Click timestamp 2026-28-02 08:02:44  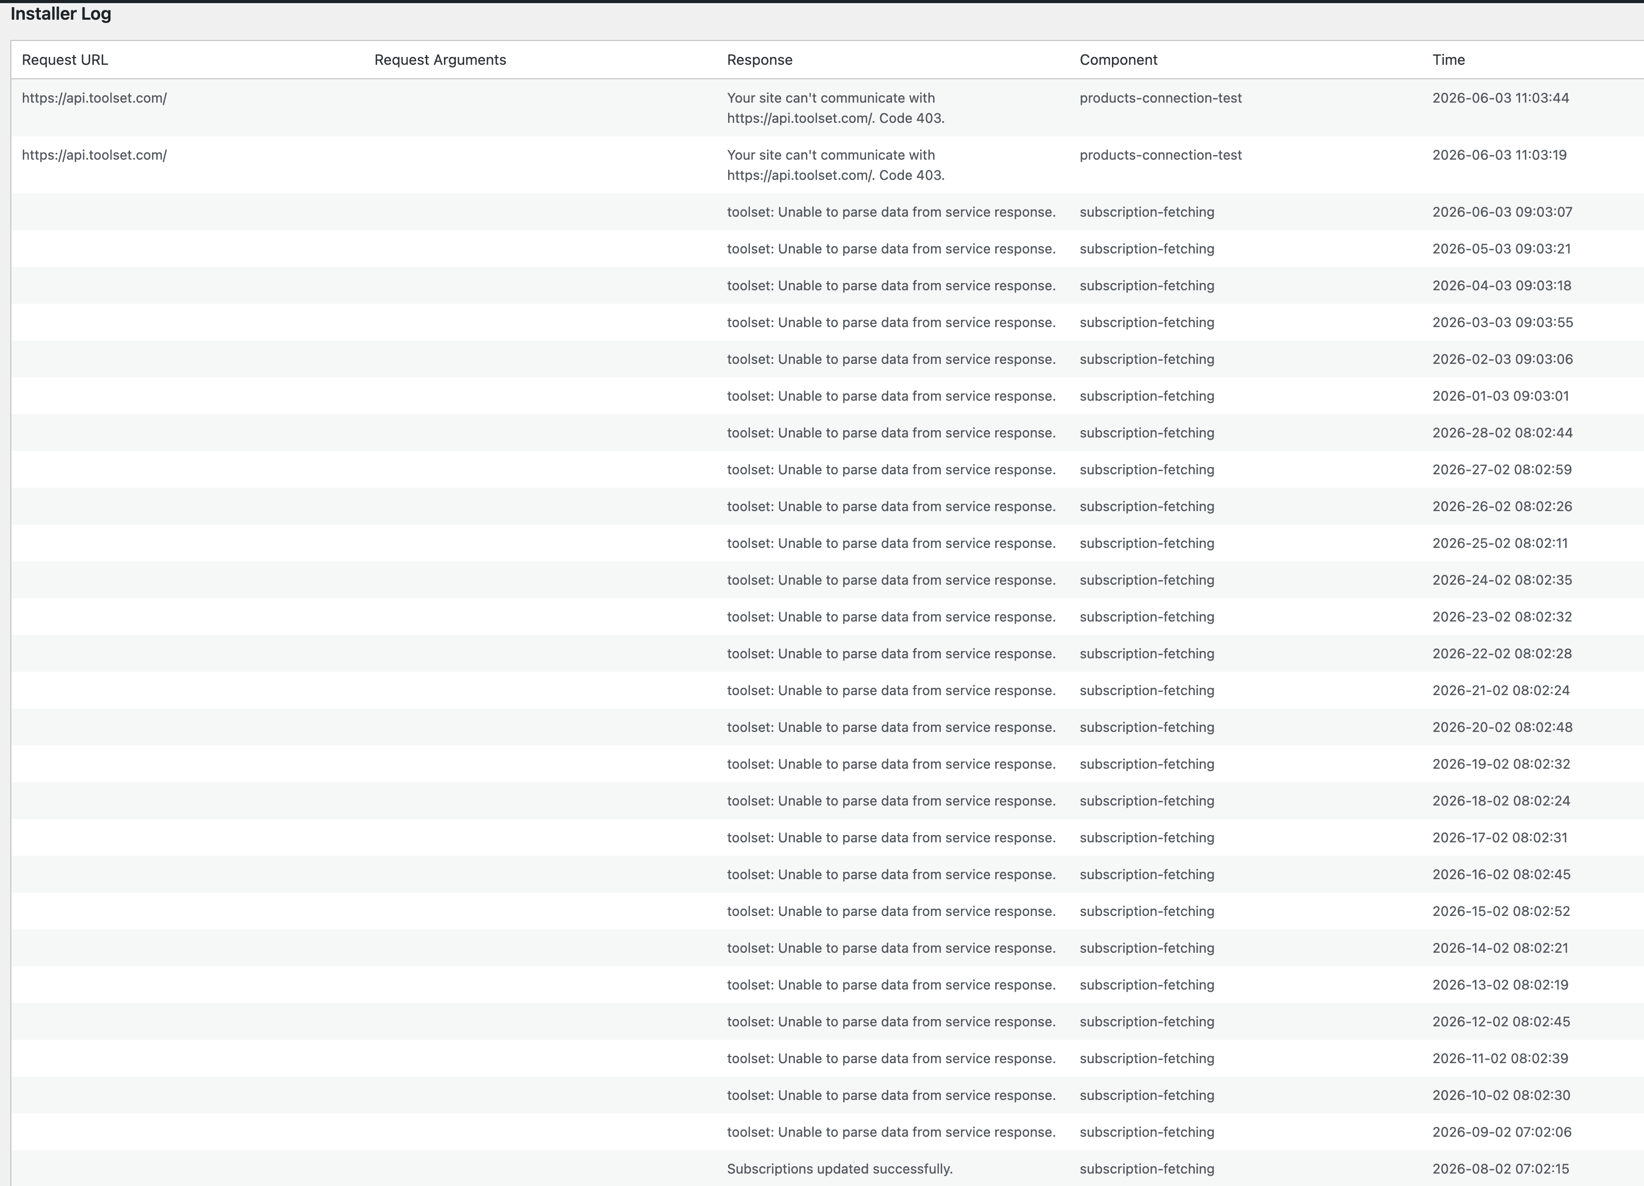1501,432
